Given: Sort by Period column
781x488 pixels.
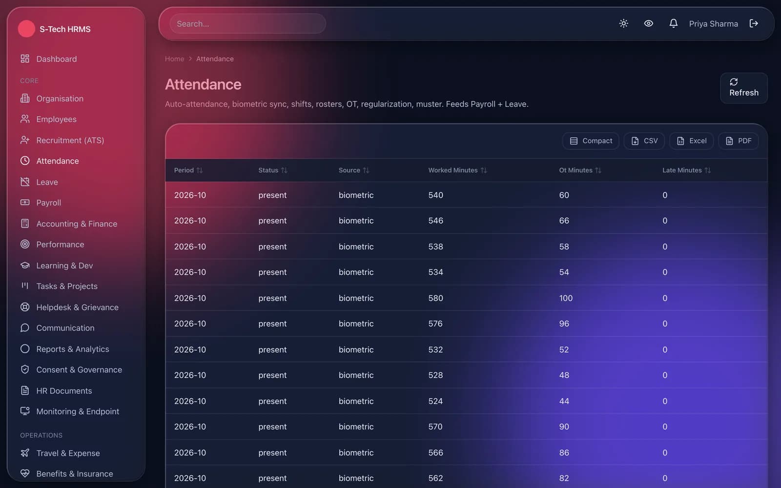Looking at the screenshot, I should pos(188,170).
